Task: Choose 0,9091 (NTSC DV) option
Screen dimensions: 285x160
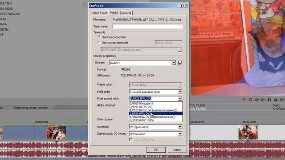Action: pyautogui.click(x=156, y=107)
